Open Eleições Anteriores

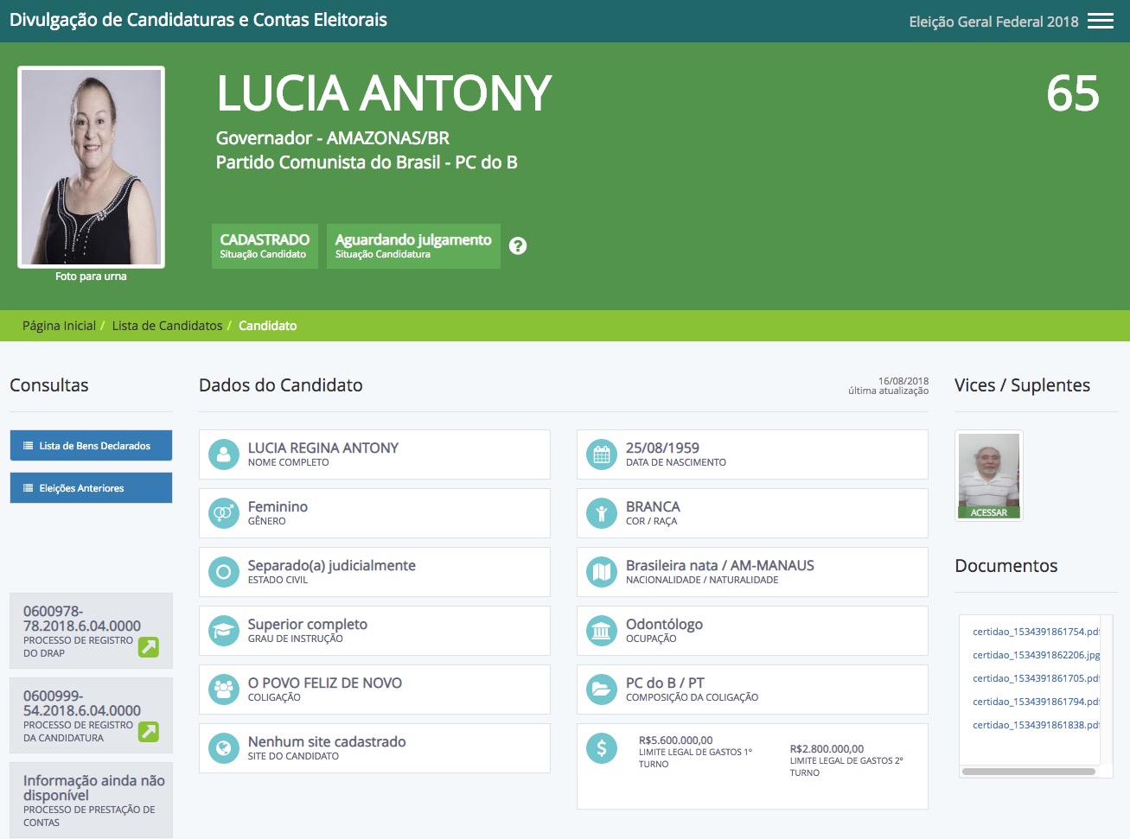pos(91,487)
